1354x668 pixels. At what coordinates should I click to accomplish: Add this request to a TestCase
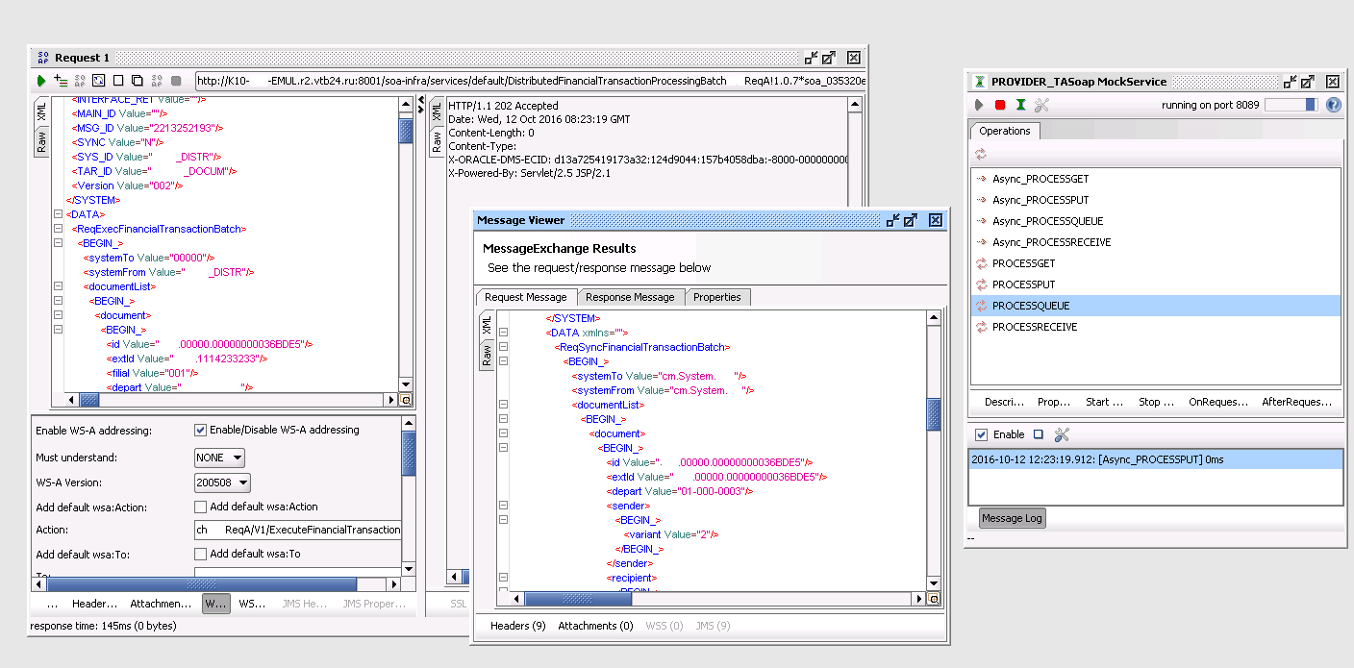[x=61, y=81]
